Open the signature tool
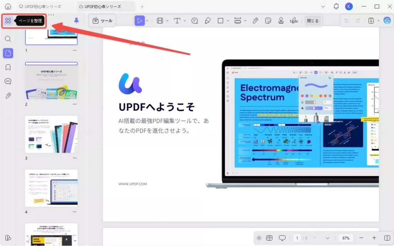 pyautogui.click(x=294, y=21)
